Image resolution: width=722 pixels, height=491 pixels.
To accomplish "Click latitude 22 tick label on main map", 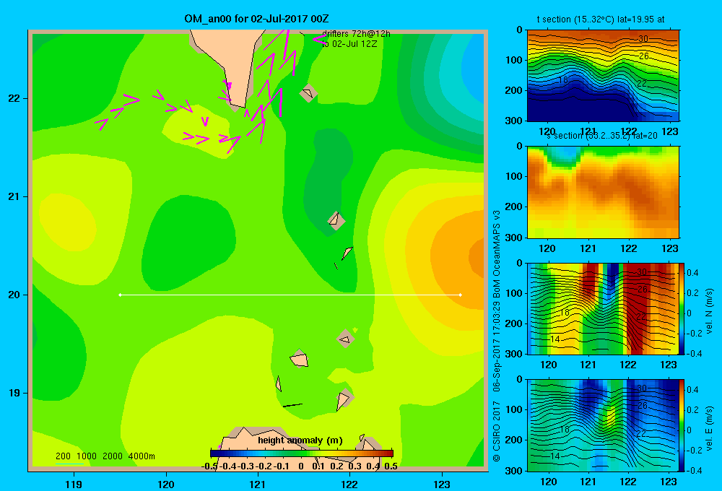I will click(x=14, y=99).
